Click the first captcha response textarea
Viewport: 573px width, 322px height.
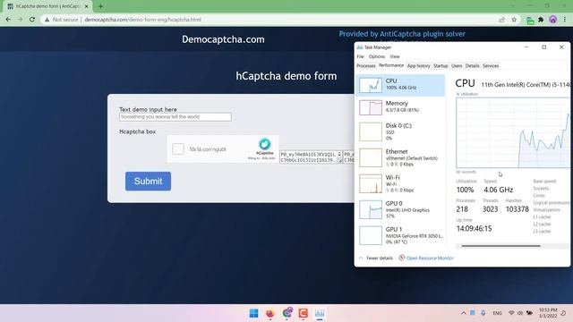coord(311,157)
